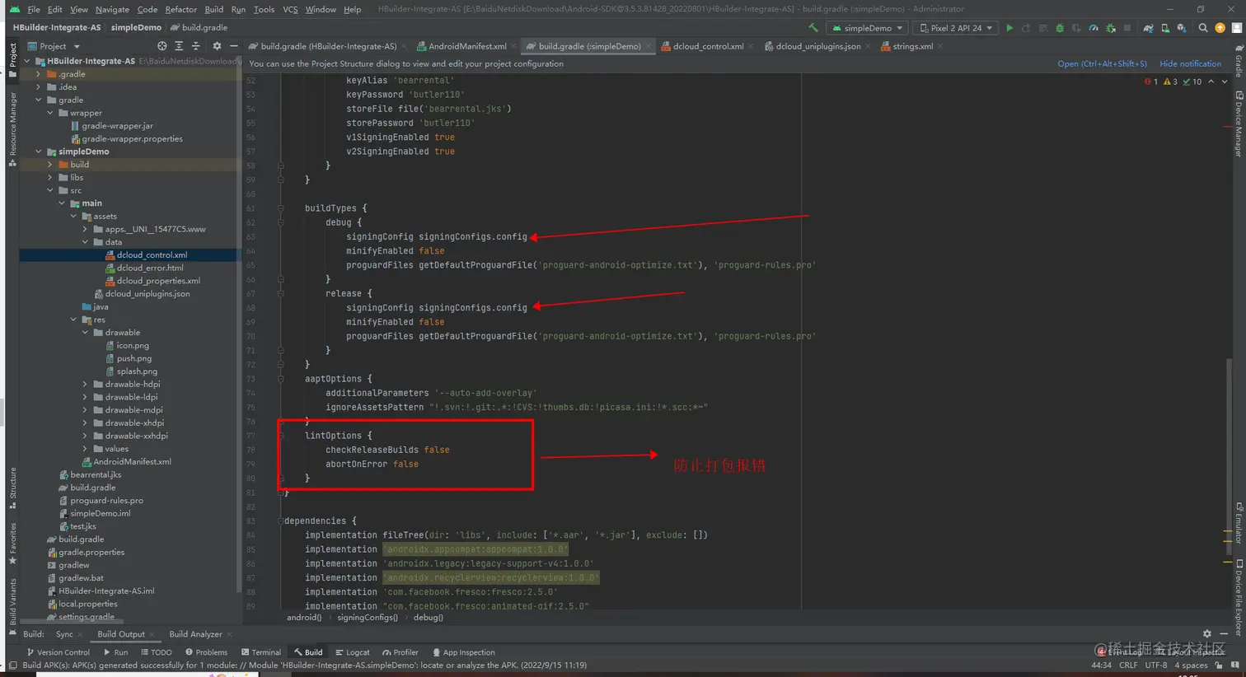Screen dimensions: 1246x677
Task: Click the Hide notification link
Action: (x=1190, y=64)
